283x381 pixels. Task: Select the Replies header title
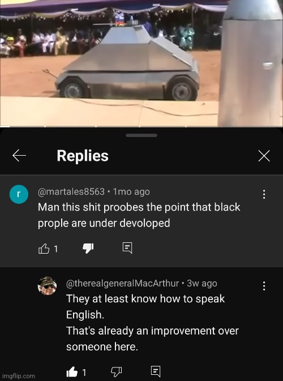[83, 156]
